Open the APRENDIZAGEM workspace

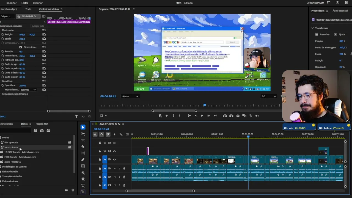pos(316,3)
